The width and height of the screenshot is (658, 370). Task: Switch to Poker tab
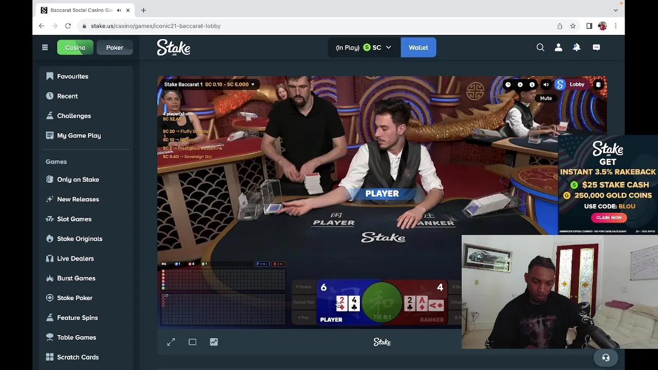coord(115,47)
